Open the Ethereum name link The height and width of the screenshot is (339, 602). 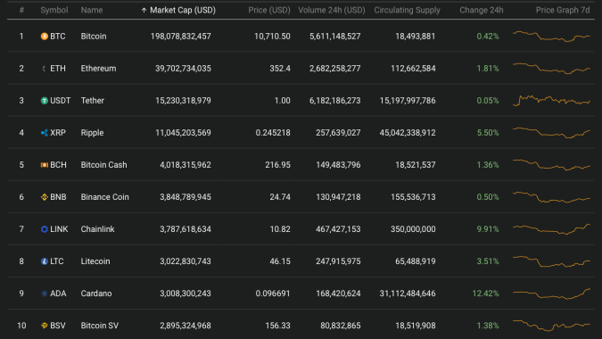[x=98, y=69]
